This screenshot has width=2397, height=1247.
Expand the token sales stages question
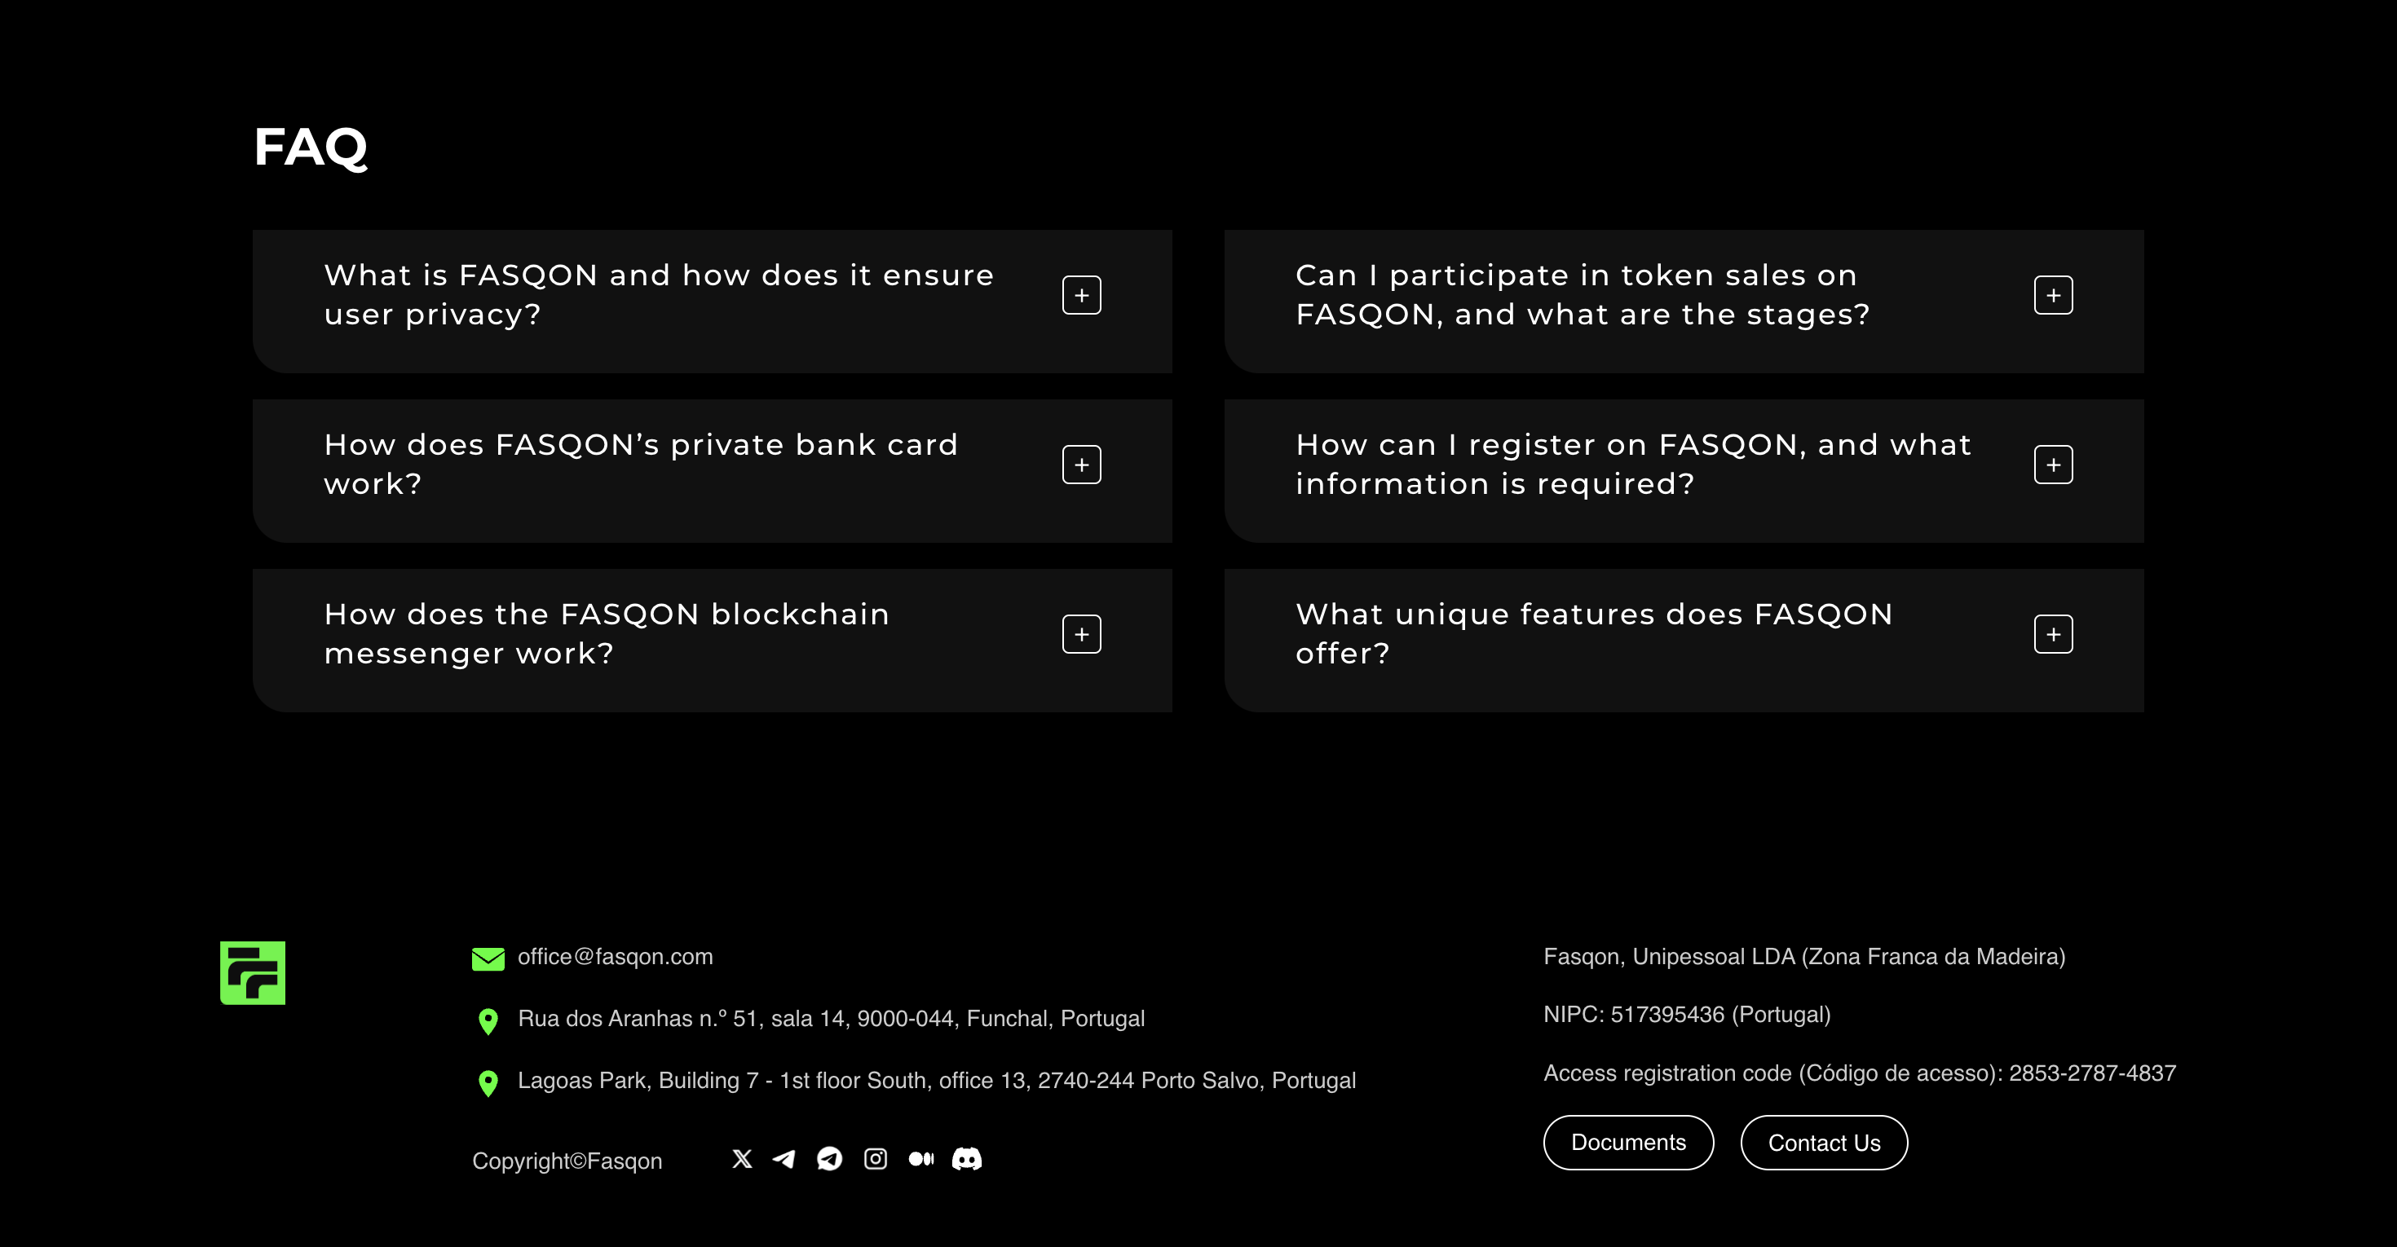[x=2053, y=295]
